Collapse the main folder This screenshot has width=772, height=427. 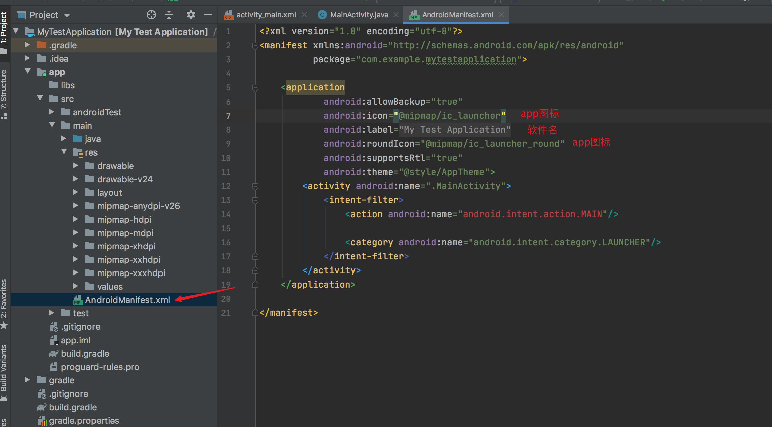pos(52,125)
